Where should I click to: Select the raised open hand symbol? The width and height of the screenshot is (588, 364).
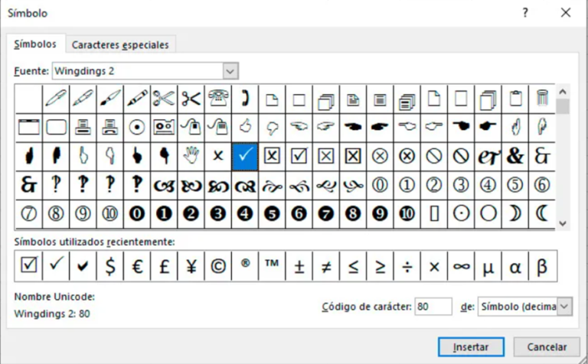[x=191, y=154]
